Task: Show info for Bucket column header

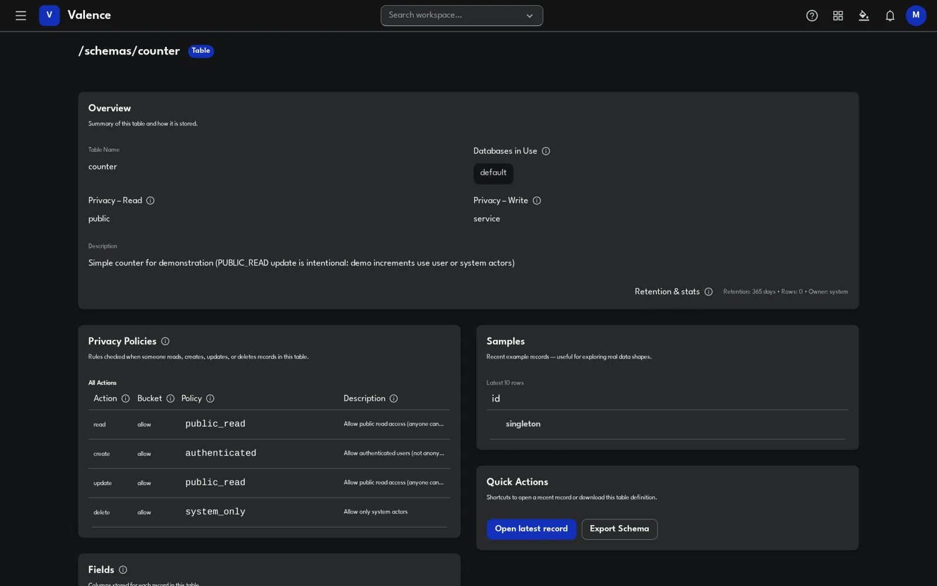Action: 170,398
